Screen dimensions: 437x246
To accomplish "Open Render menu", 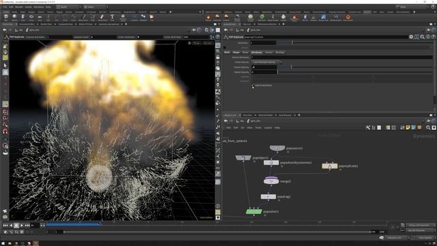I will click(19, 7).
